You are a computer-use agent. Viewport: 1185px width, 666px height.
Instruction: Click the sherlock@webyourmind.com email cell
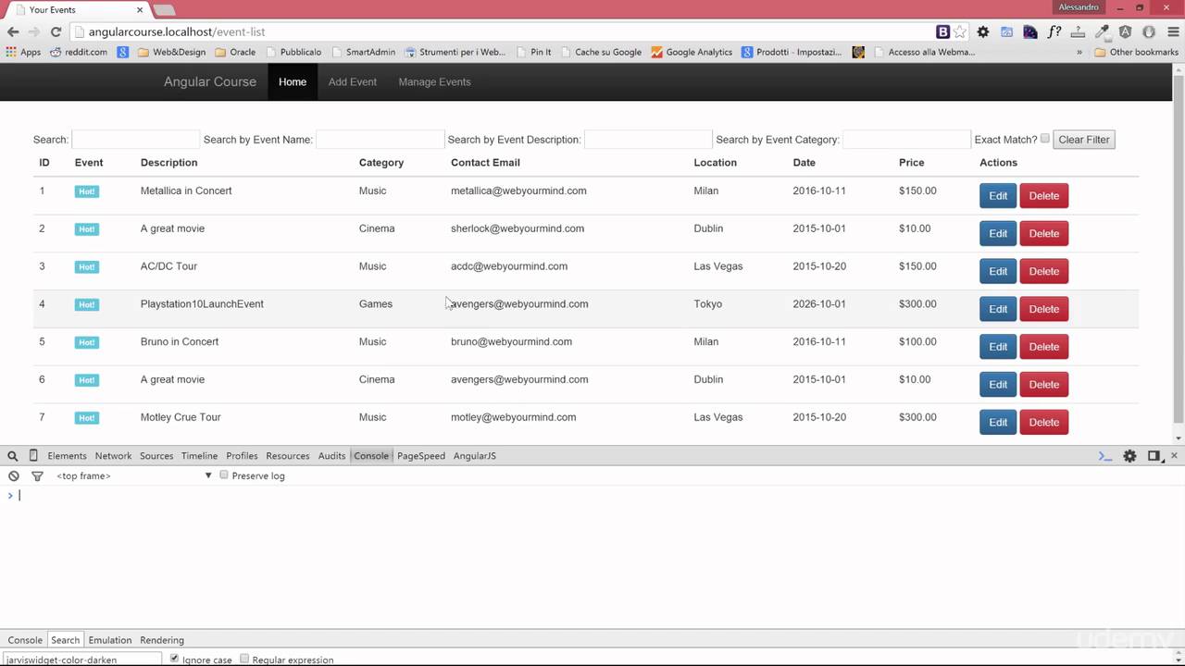518,228
